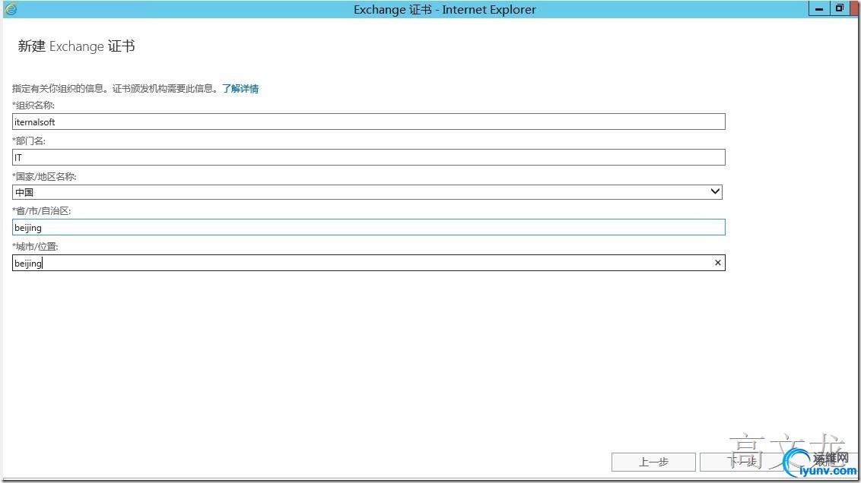Select the 新建 Exchange 证书 heading
Screen dimensions: 861x483
(x=76, y=46)
